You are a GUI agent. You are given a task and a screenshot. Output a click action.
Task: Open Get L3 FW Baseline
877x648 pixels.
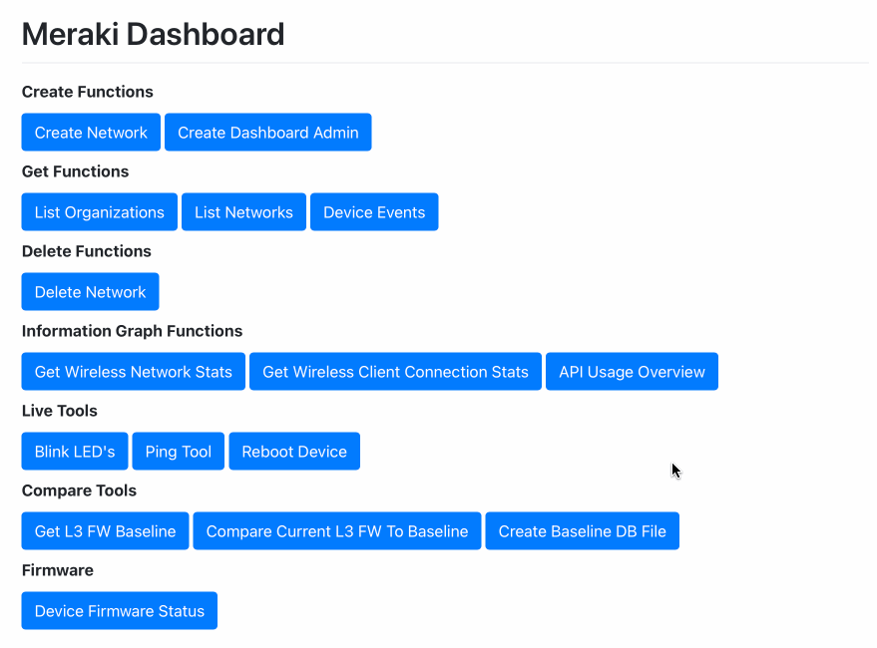(x=105, y=530)
